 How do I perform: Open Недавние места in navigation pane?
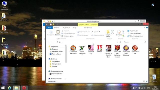[x=56, y=51]
